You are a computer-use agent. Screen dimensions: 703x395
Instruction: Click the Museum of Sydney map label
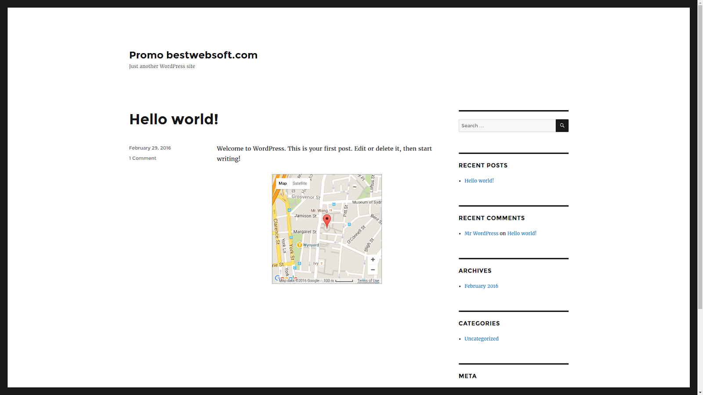click(x=367, y=202)
